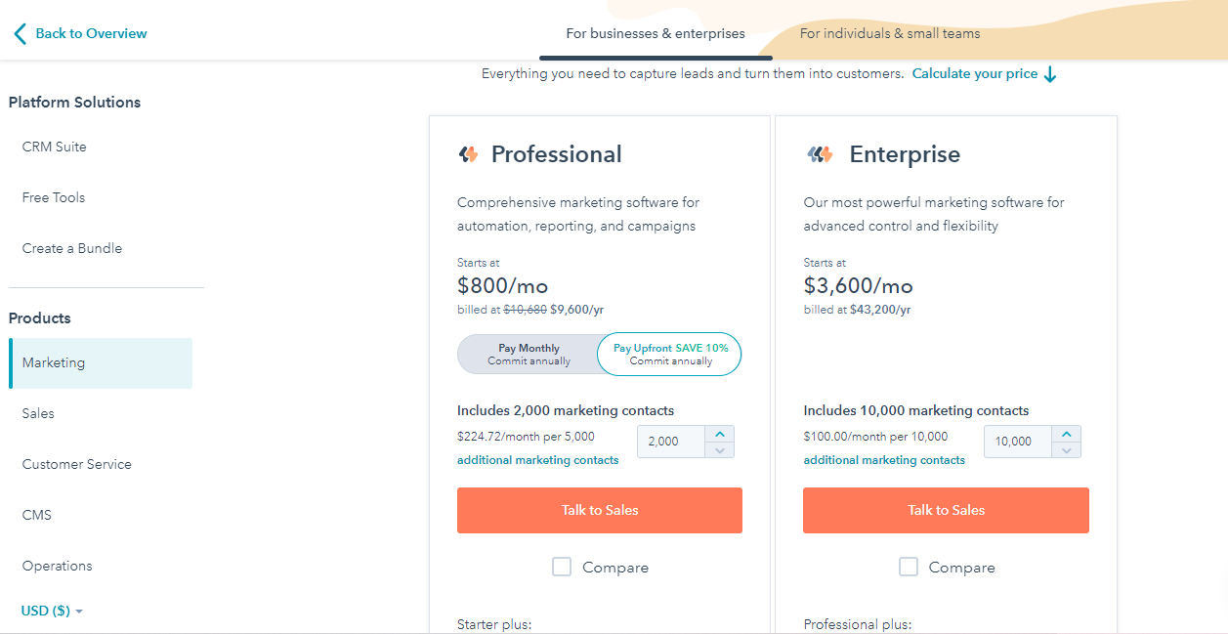1228x634 pixels.
Task: Increase Professional marketing contacts with up arrow
Action: [x=720, y=435]
